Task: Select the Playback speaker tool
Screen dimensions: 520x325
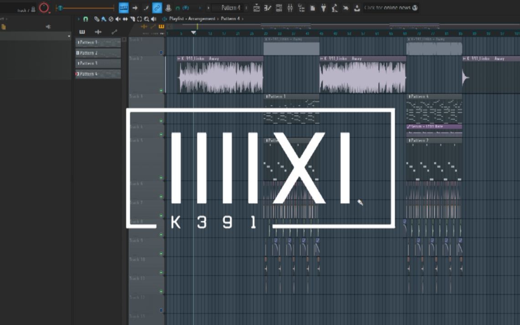Action: [x=154, y=19]
